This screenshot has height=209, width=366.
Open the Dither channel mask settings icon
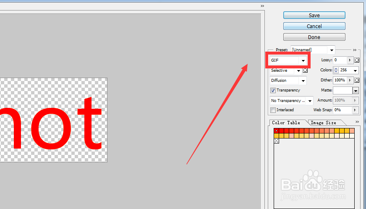tap(357, 80)
